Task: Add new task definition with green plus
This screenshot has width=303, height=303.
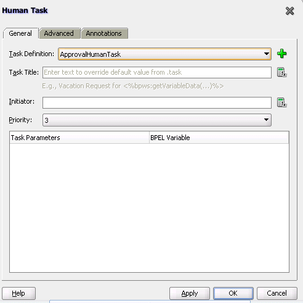Action: pos(281,54)
